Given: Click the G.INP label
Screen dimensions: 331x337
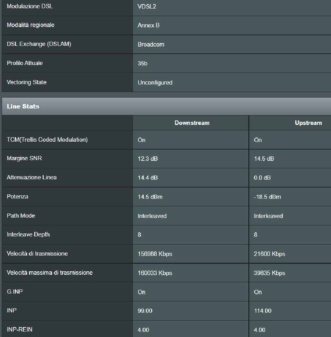Looking at the screenshot, I should [15, 291].
